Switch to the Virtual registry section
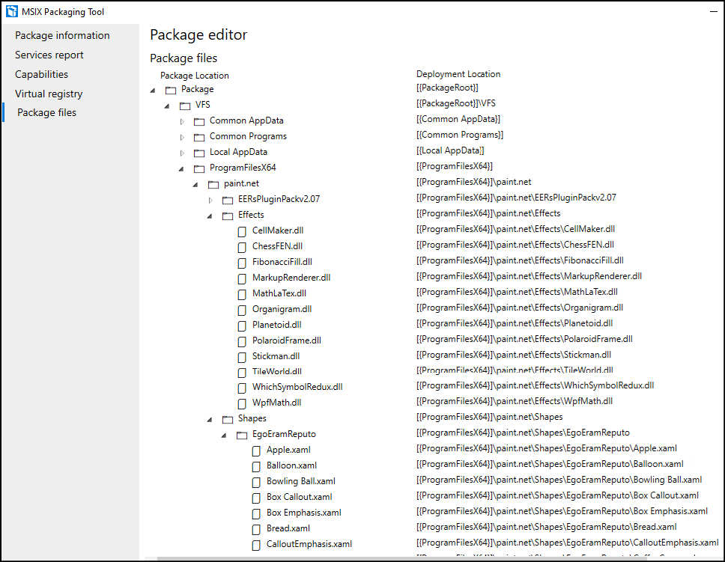The width and height of the screenshot is (725, 562). pyautogui.click(x=49, y=94)
